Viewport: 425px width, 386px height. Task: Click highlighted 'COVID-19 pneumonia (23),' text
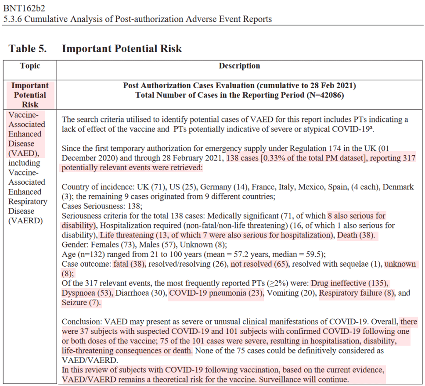[216, 293]
